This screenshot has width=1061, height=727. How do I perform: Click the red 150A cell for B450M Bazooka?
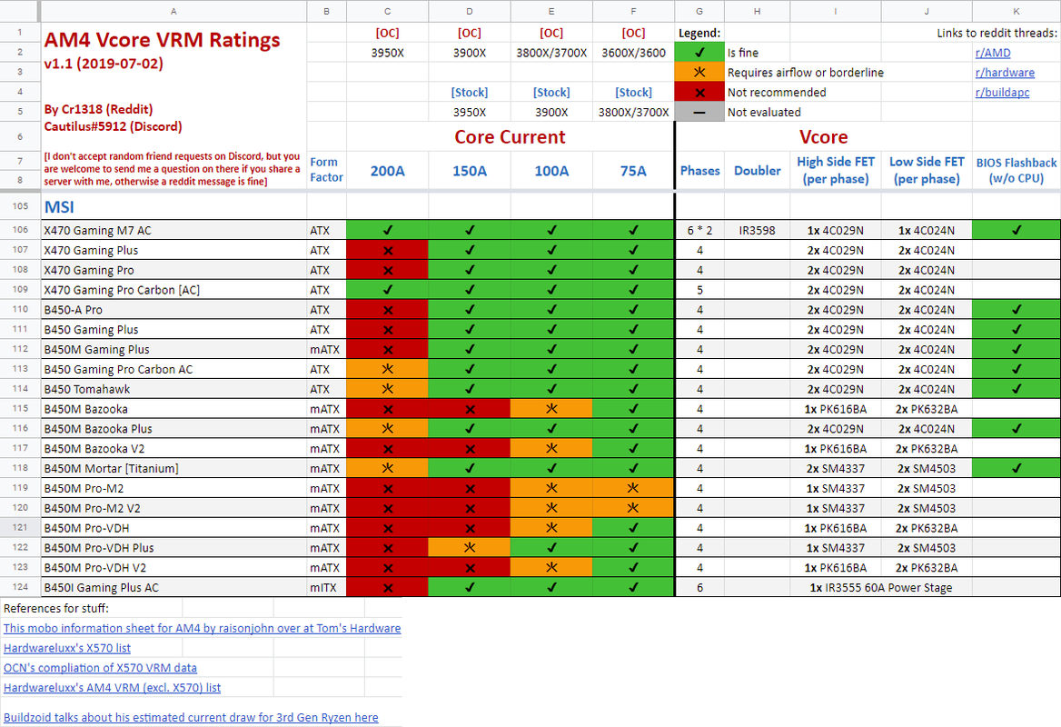tap(470, 409)
